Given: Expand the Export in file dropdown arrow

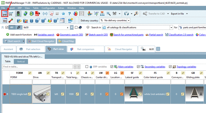Looking at the screenshot, I should (x=187, y=14).
